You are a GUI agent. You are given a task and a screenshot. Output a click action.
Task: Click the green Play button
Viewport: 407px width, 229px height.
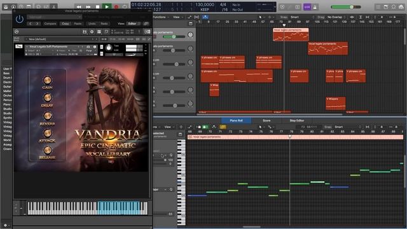[107, 7]
